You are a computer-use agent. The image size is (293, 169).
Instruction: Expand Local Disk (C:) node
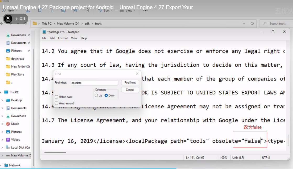click(2, 148)
